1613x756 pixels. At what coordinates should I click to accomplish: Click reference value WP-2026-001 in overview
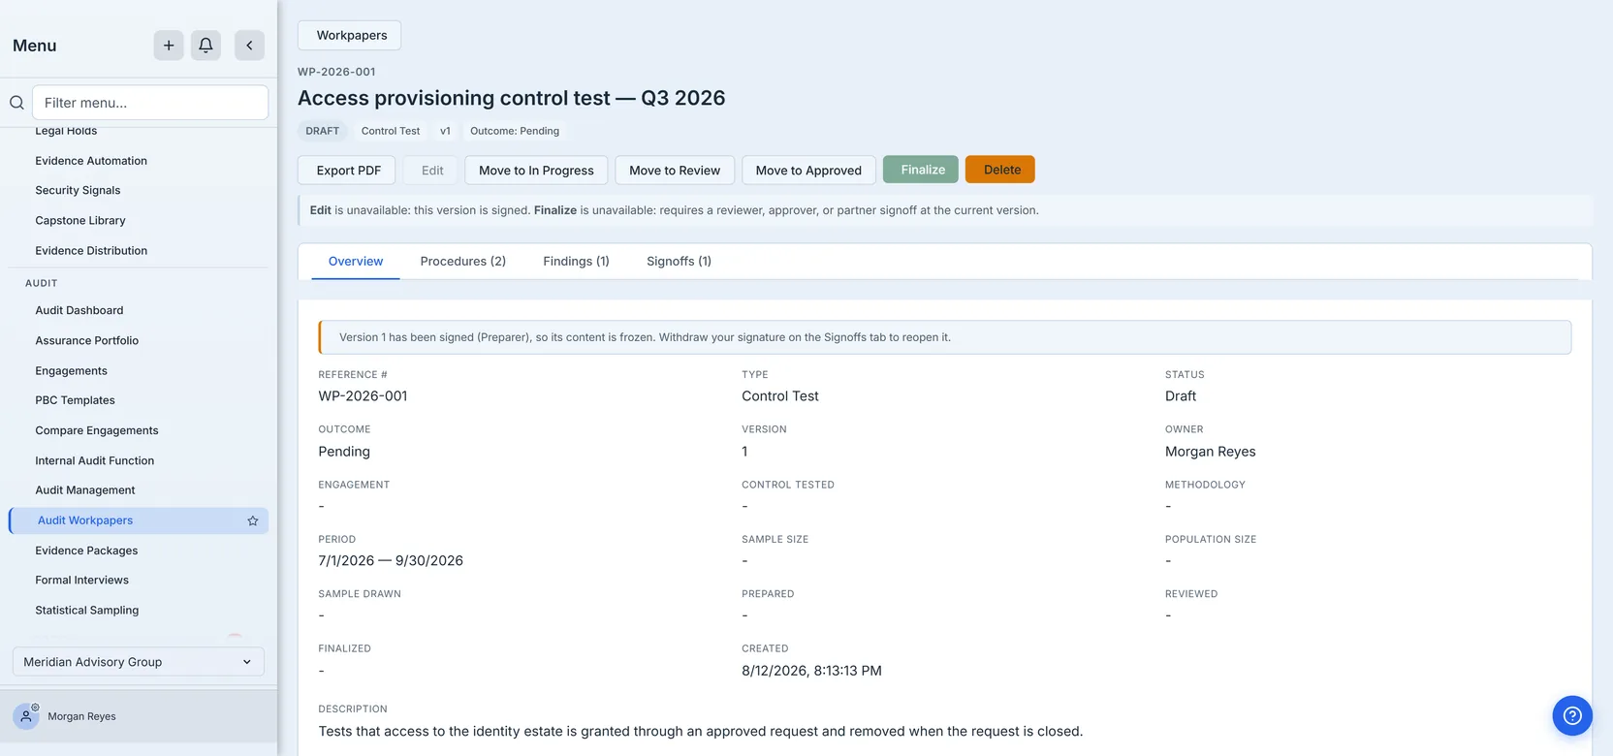click(363, 396)
